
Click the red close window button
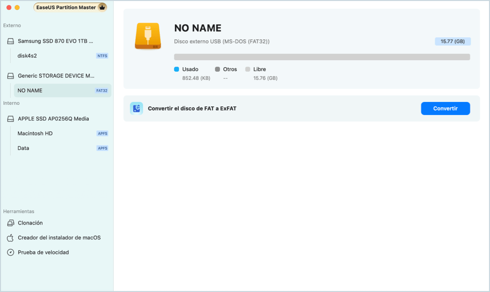[9, 7]
